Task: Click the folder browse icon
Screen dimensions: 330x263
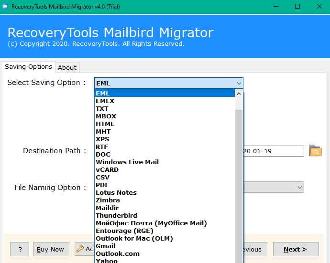Action: click(x=315, y=151)
